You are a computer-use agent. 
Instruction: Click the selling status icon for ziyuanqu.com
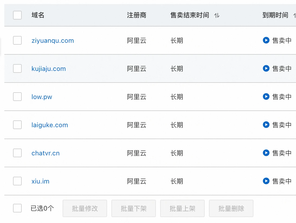pyautogui.click(x=266, y=40)
